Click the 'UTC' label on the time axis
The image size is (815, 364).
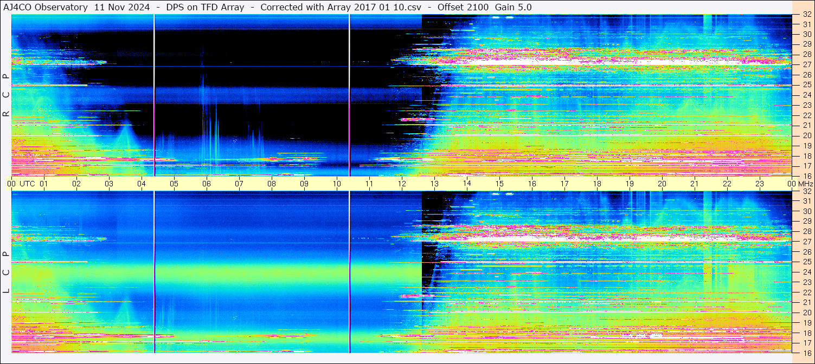click(x=28, y=184)
